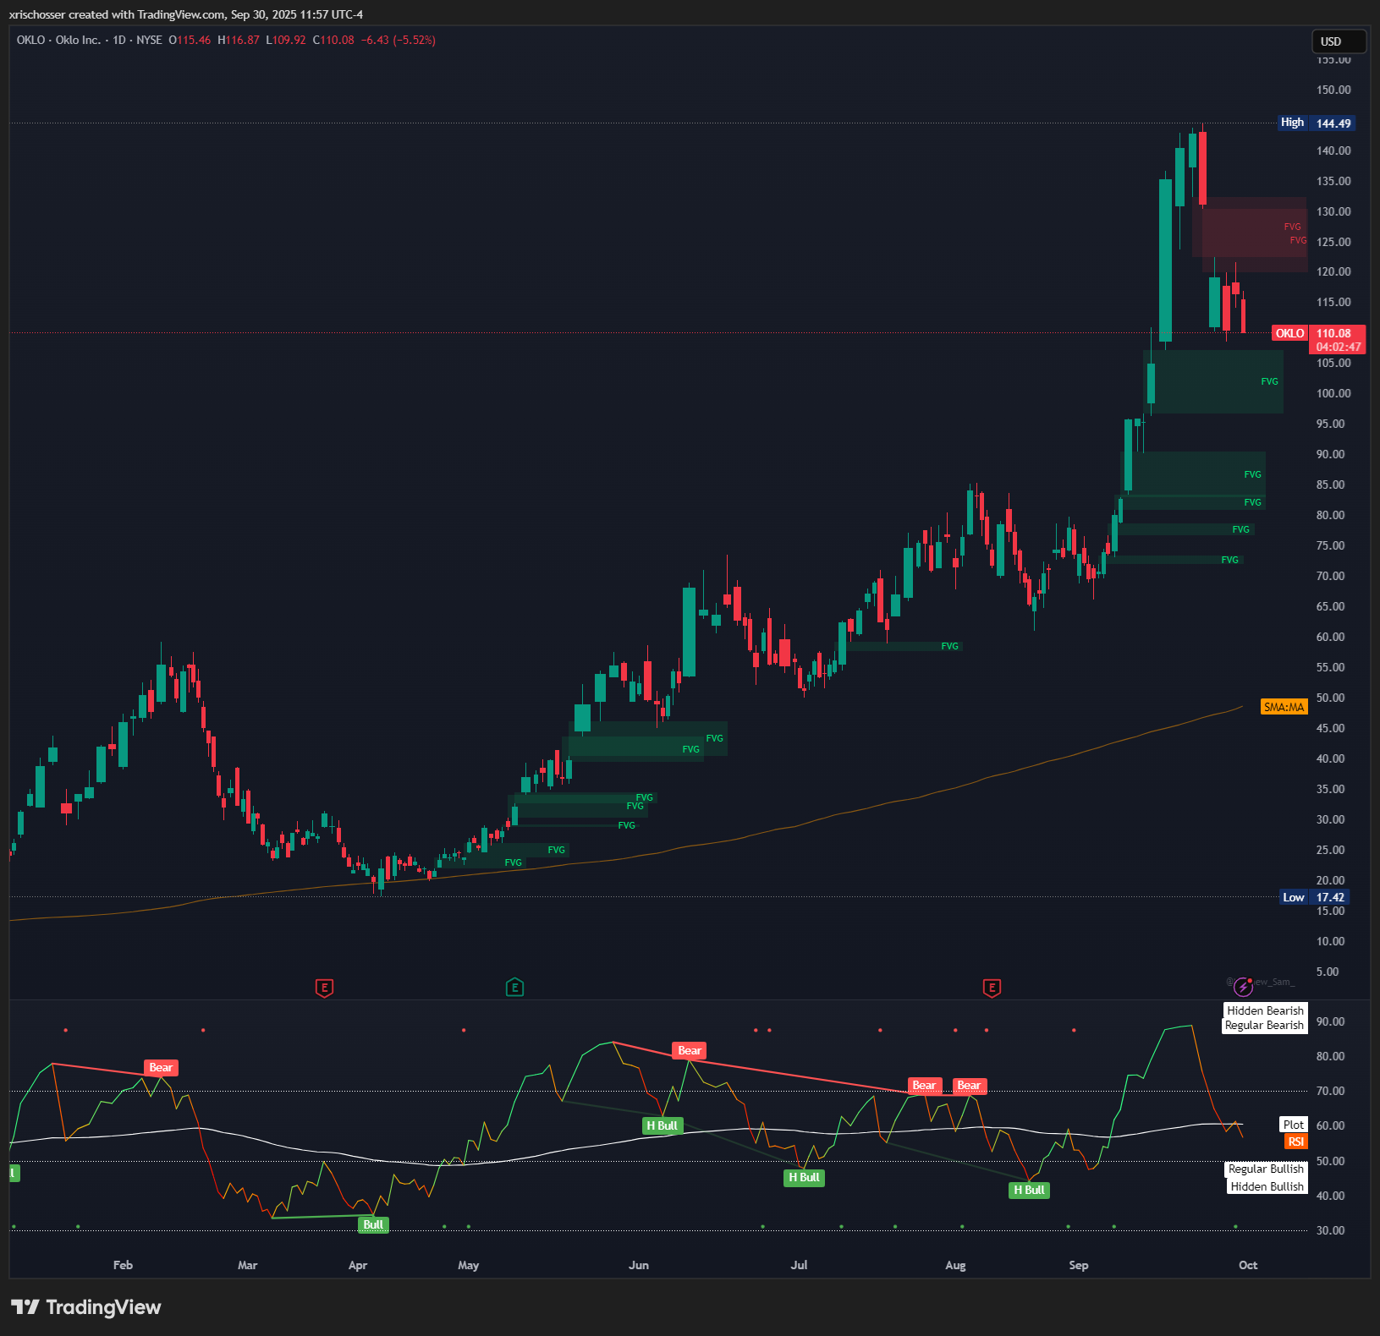Click the Hidden Bullish label
This screenshot has height=1336, width=1380.
click(1267, 1186)
